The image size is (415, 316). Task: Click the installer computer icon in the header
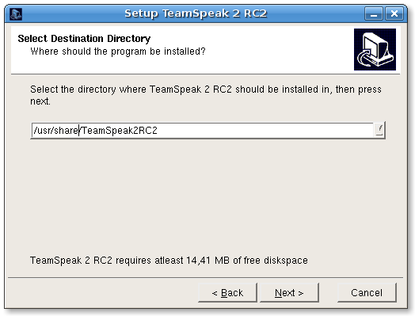pyautogui.click(x=375, y=49)
